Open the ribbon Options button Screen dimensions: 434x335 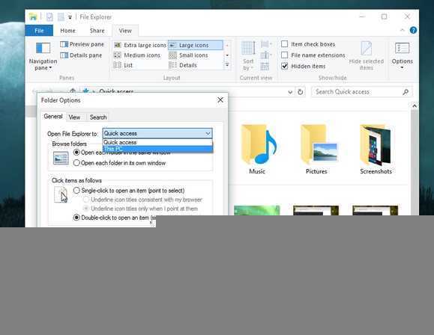coord(403,56)
